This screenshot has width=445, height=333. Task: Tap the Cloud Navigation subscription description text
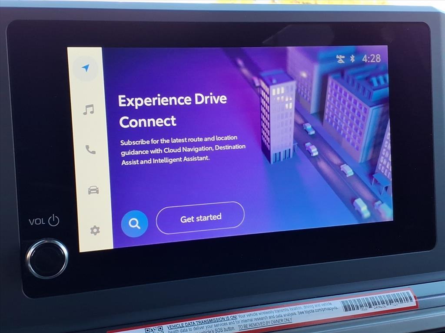[x=183, y=149]
